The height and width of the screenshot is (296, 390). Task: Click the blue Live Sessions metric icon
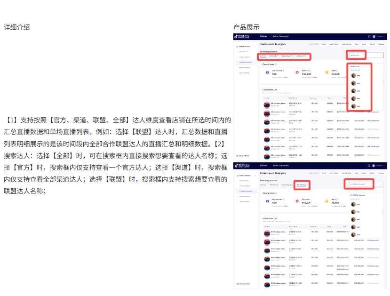point(266,72)
